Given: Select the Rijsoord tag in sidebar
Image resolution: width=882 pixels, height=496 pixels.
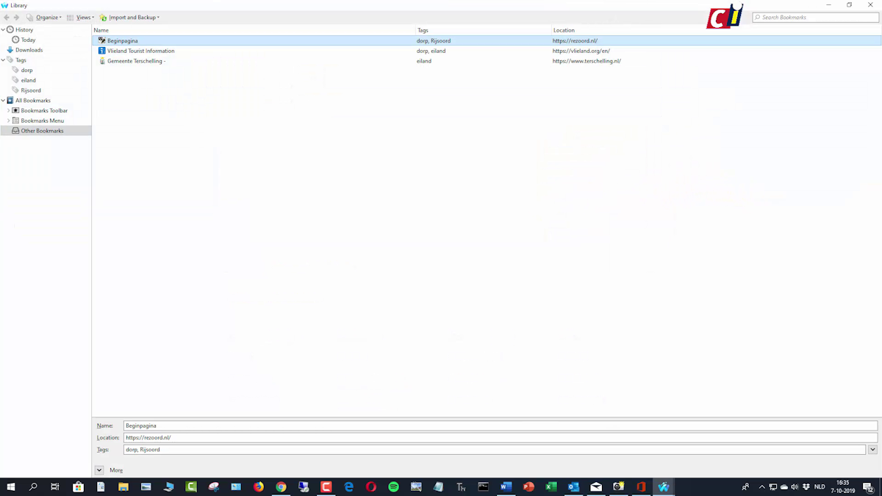Looking at the screenshot, I should (x=31, y=90).
